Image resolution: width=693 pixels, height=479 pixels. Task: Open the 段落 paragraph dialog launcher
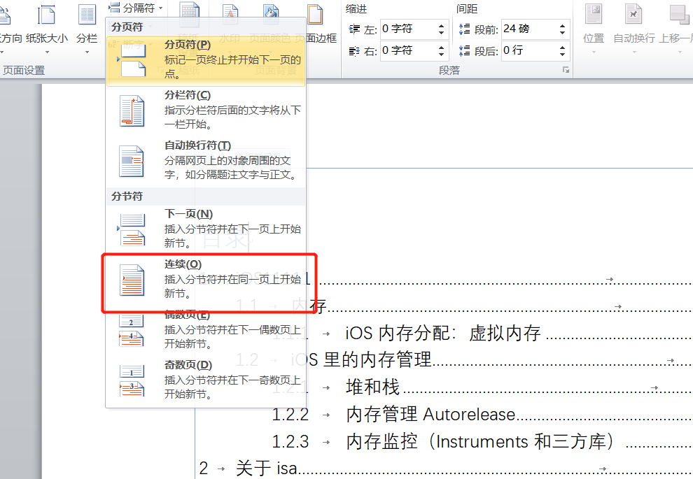tap(566, 71)
